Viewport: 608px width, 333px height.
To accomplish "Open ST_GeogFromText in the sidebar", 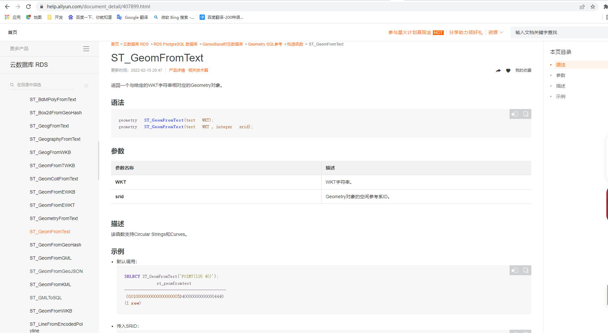I will [x=49, y=126].
